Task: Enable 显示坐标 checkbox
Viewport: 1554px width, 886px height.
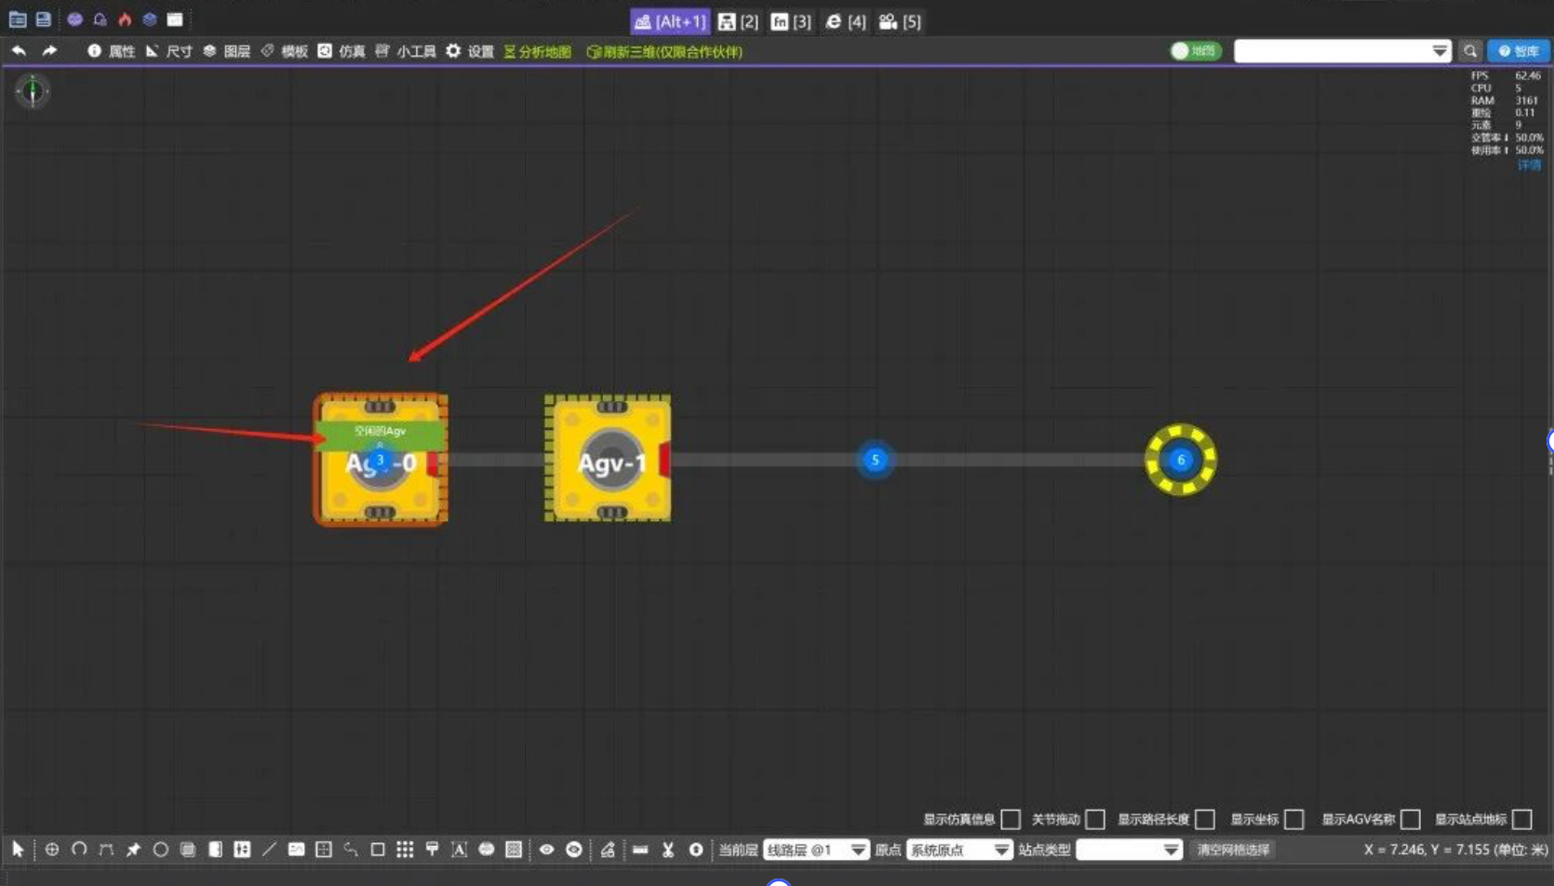Action: pos(1293,819)
